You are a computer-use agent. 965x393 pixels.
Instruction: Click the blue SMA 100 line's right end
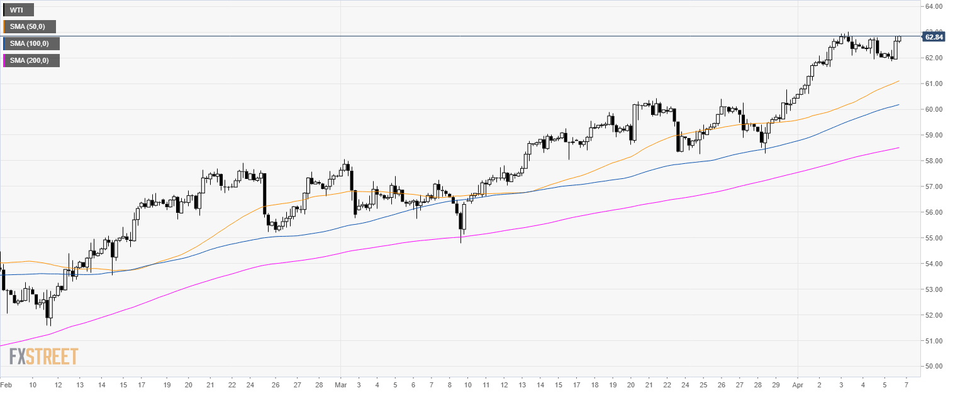click(x=898, y=105)
